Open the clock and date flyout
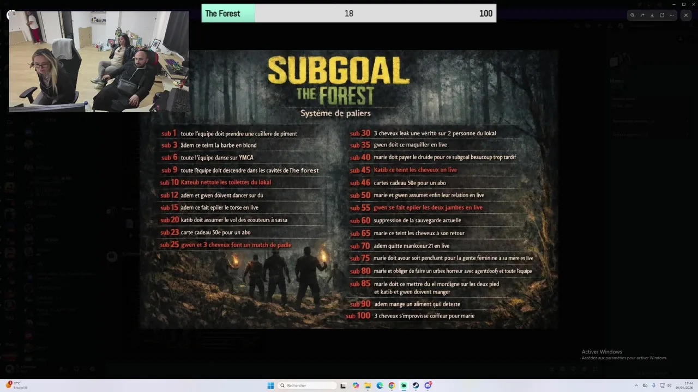Screen dimensions: 698x392 coord(685,385)
